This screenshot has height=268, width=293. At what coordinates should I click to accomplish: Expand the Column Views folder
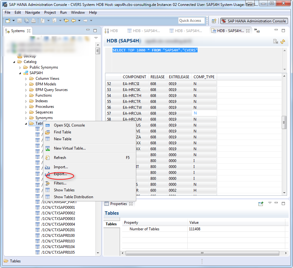pyautogui.click(x=26, y=79)
